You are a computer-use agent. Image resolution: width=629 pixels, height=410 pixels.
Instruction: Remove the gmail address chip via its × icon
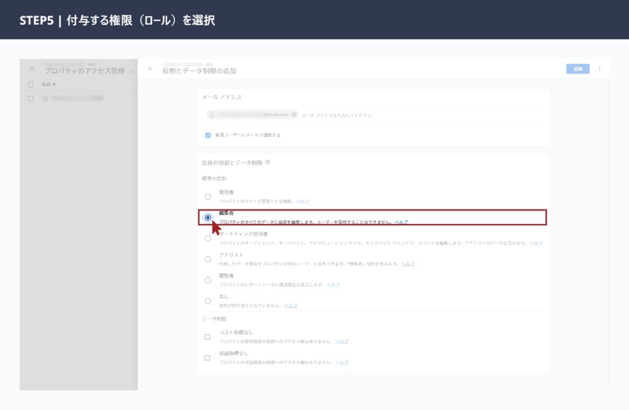coord(294,115)
